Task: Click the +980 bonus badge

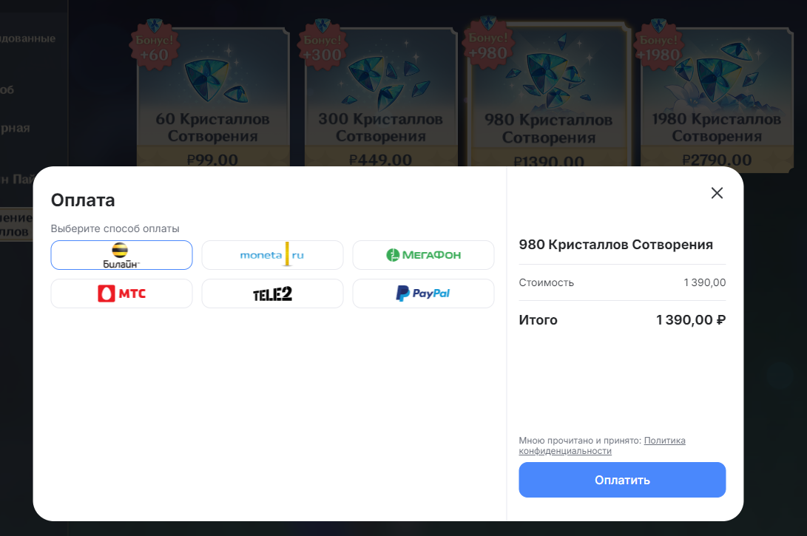Action: (488, 45)
